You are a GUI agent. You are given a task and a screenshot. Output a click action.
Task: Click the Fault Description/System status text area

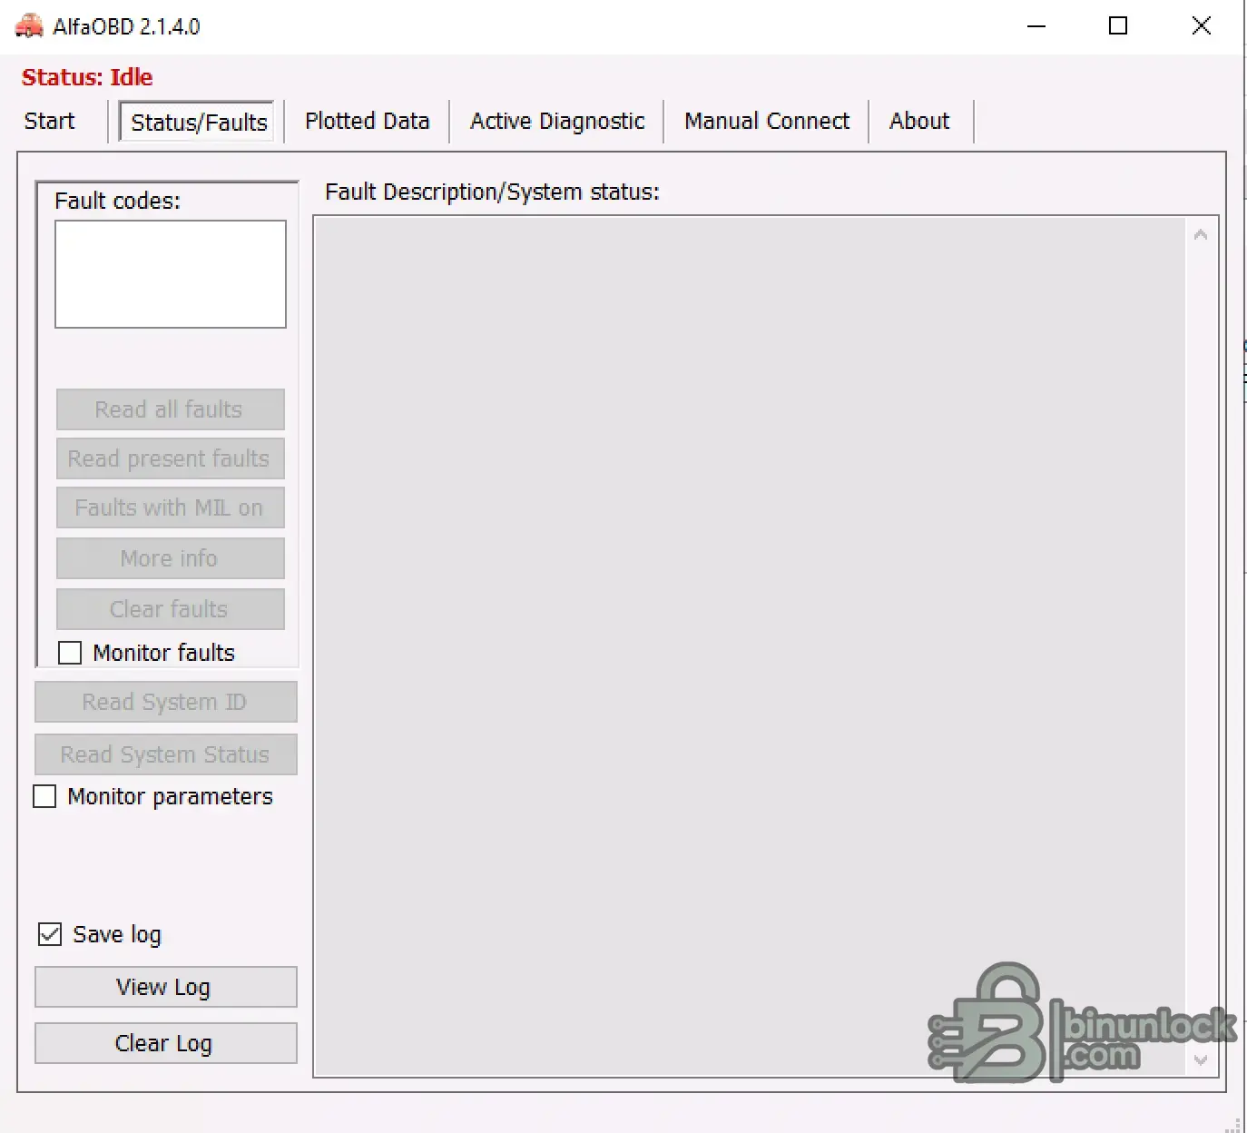click(x=750, y=646)
